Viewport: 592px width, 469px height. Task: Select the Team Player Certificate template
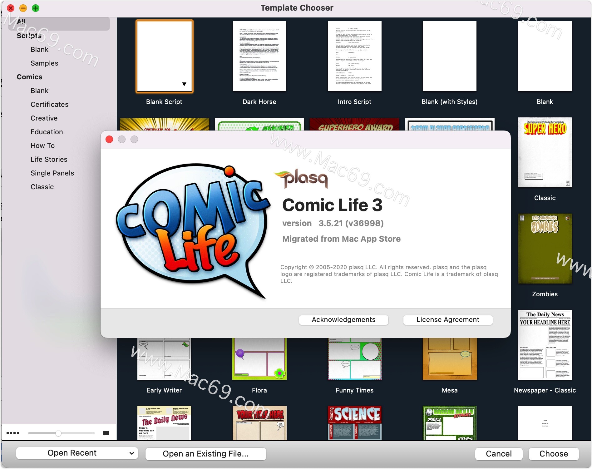[x=450, y=124]
